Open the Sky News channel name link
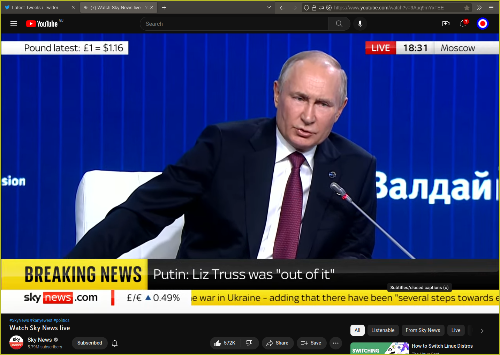The height and width of the screenshot is (355, 500). click(x=40, y=340)
